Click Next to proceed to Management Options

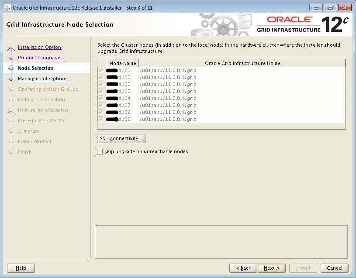tap(271, 268)
